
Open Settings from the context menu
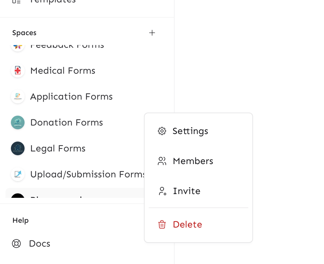(x=190, y=131)
